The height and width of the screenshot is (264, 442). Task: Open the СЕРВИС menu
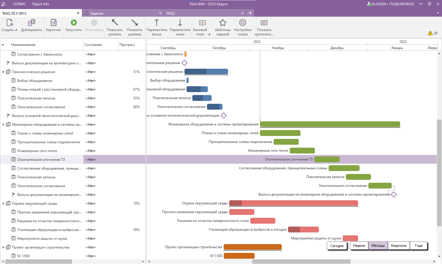point(19,4)
